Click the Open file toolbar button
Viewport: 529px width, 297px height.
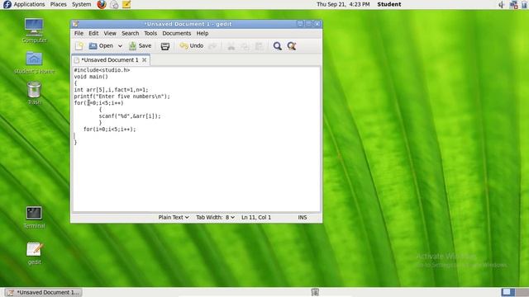pos(101,46)
